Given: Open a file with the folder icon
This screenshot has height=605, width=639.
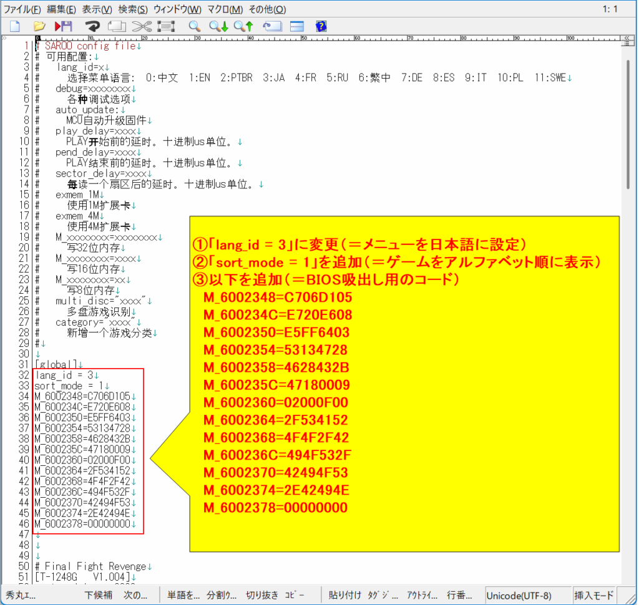Looking at the screenshot, I should [x=39, y=26].
